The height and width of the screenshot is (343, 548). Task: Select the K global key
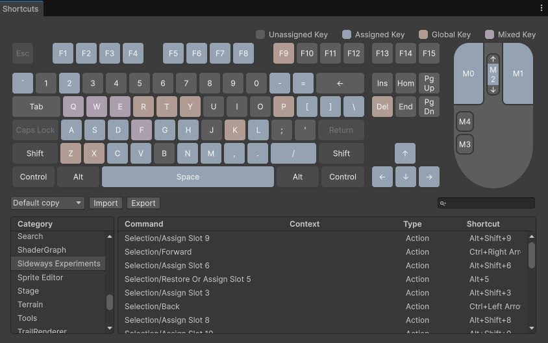(x=235, y=130)
